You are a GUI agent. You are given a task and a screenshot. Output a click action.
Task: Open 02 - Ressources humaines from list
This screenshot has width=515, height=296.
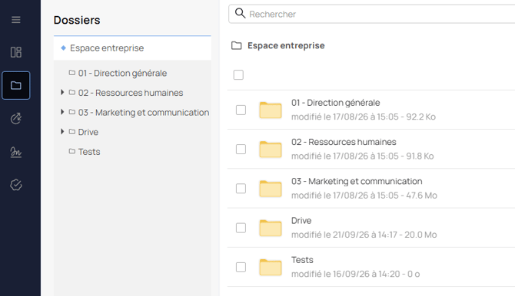point(344,142)
